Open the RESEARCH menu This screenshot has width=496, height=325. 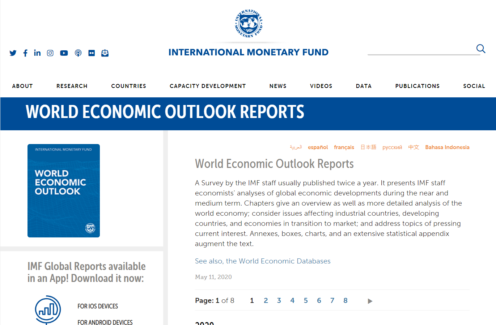tap(72, 86)
